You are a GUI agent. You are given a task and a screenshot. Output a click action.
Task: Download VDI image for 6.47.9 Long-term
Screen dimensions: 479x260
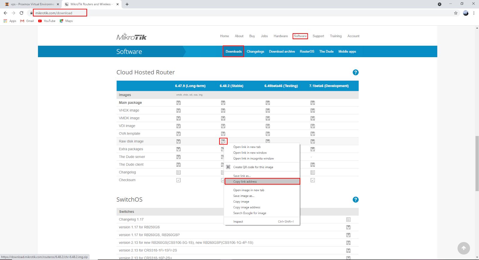178,126
